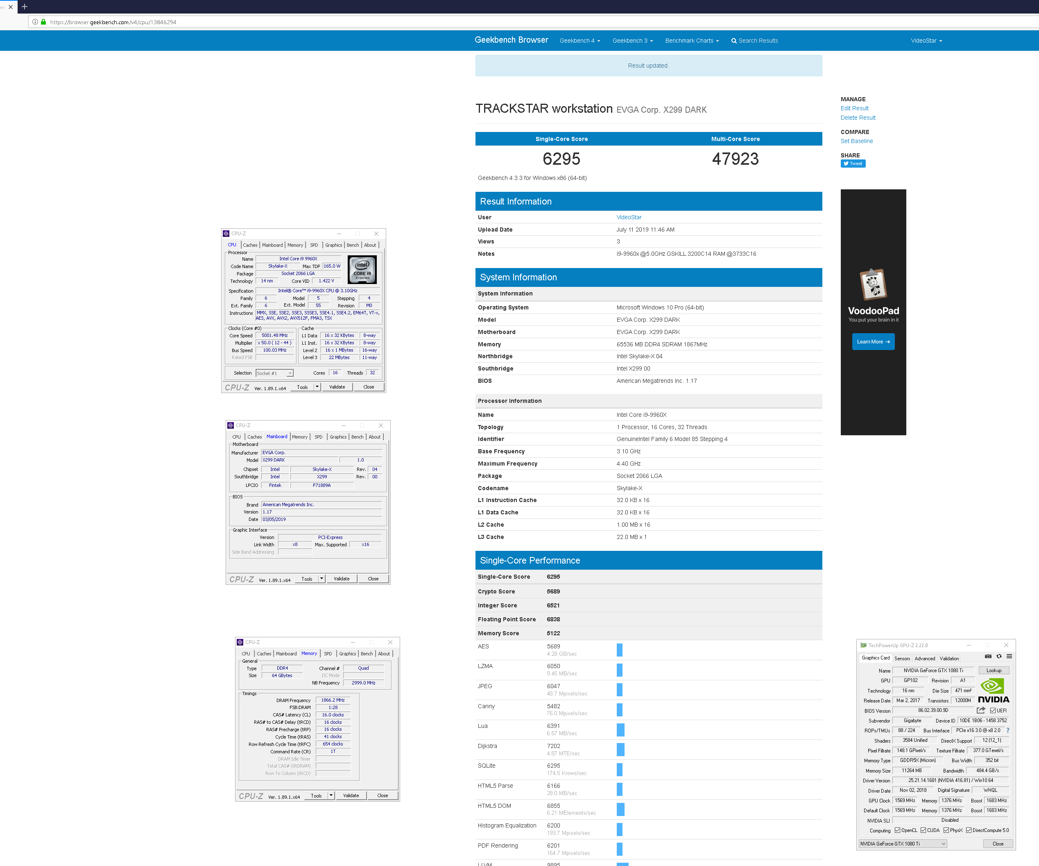
Task: Close the current browser tab
Action: tap(10, 7)
